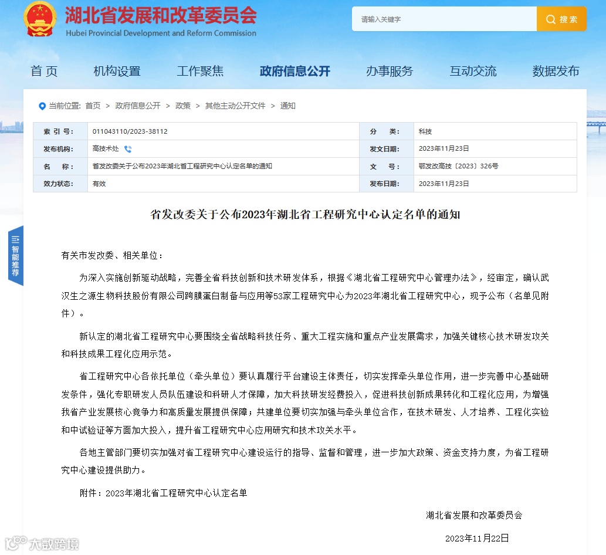Click the 发布日期 value 2023年11月23日
The image size is (606, 555).
(444, 184)
